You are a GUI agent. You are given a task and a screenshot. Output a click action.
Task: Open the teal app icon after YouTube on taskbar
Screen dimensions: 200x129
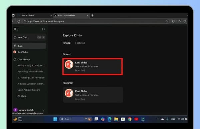pos(143,119)
